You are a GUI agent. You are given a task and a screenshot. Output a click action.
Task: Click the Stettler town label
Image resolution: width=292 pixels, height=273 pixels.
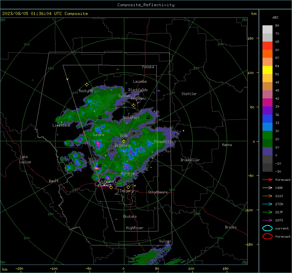[x=189, y=94]
